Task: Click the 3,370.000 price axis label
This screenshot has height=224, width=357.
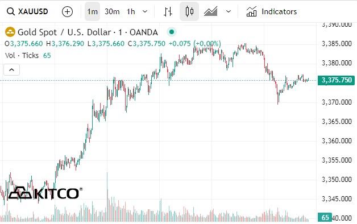Action: [x=337, y=102]
